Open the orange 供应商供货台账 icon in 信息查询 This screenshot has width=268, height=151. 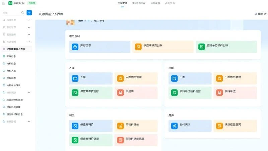pos(138,47)
